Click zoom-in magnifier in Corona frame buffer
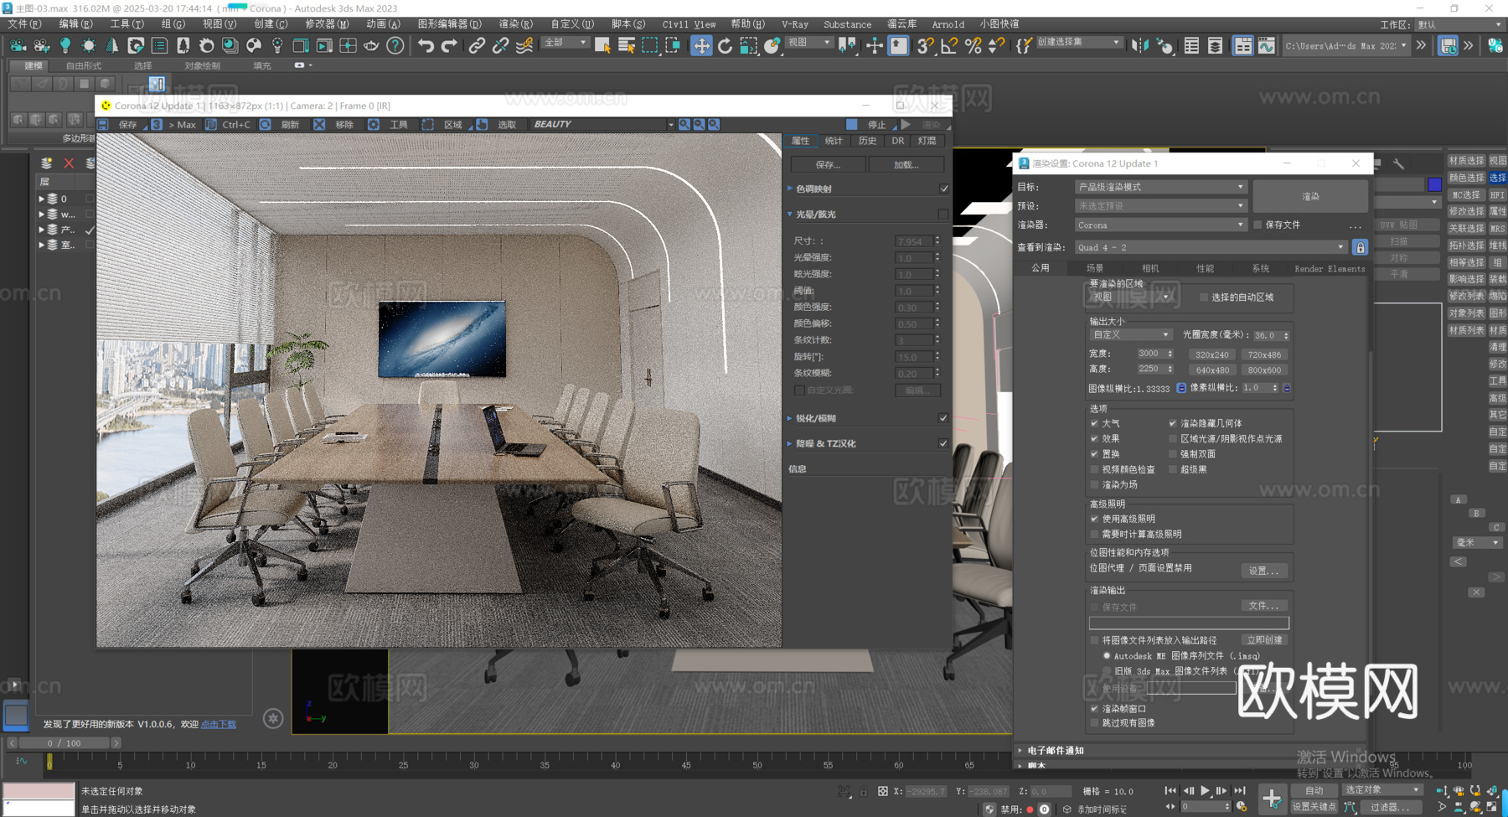 tap(684, 124)
